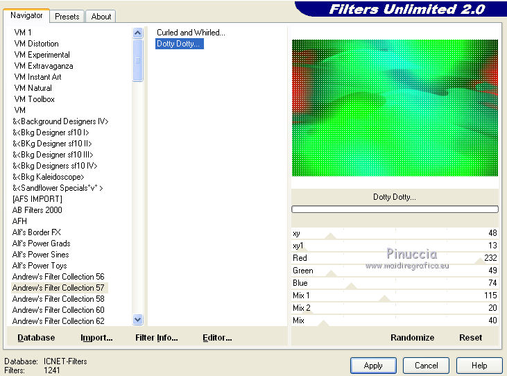Open VM Natural filter group
This screenshot has width=507, height=376.
point(33,88)
